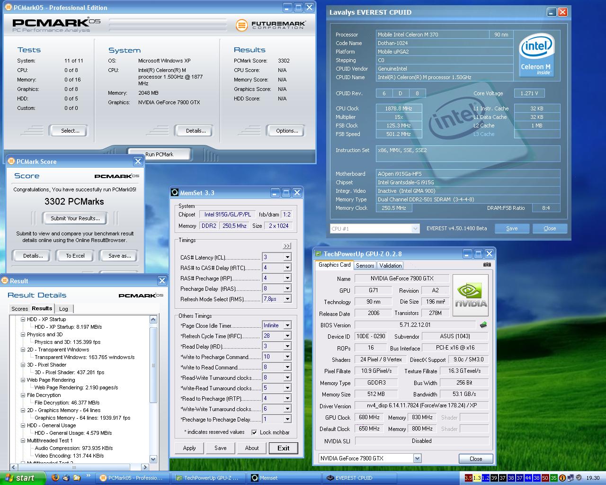Select the Results tab in Result window
Viewport: 606px width, 485px height.
[42, 308]
